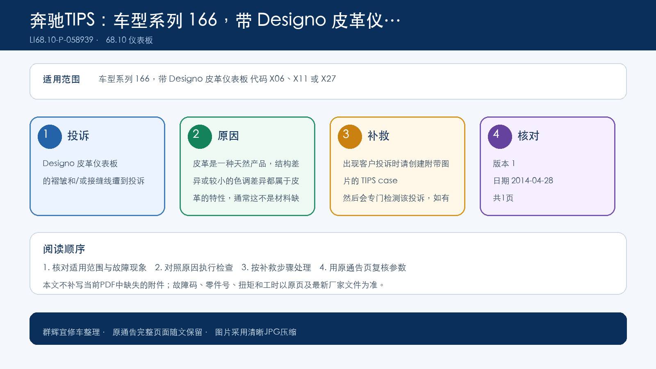The width and height of the screenshot is (656, 369).
Task: Click step 4. 用原通告页复核参数
Action: tap(363, 268)
